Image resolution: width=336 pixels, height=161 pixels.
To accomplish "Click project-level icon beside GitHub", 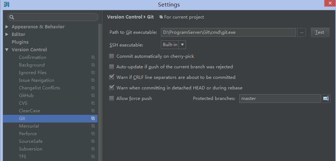I will click(x=93, y=96).
